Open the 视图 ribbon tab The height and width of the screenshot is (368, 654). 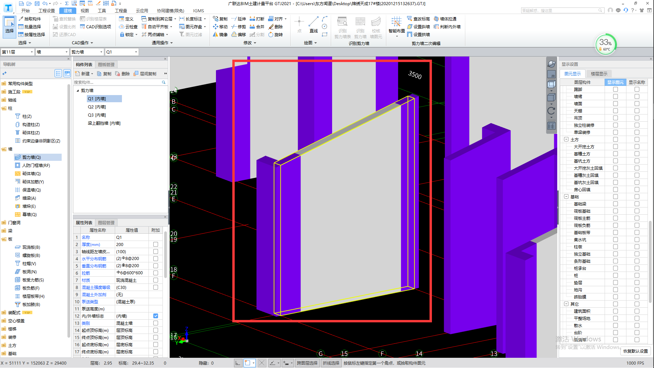(x=84, y=11)
